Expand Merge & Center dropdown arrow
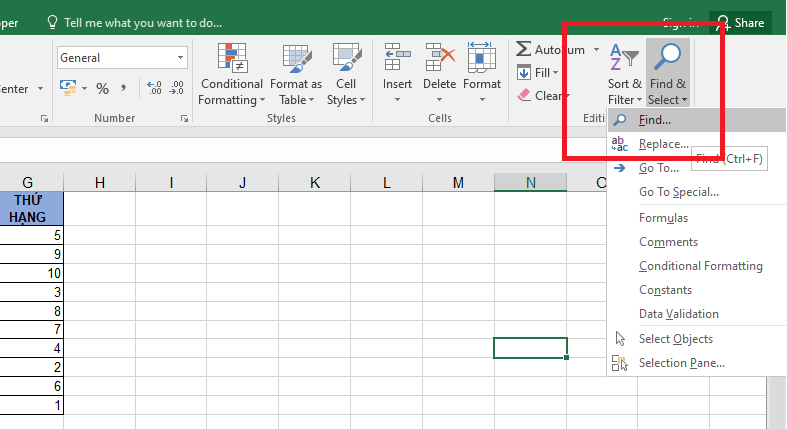Viewport: 787px width, 429px height. tap(40, 89)
